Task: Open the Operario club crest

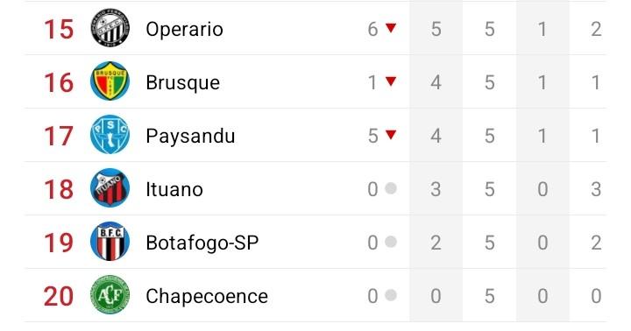Action: (110, 28)
